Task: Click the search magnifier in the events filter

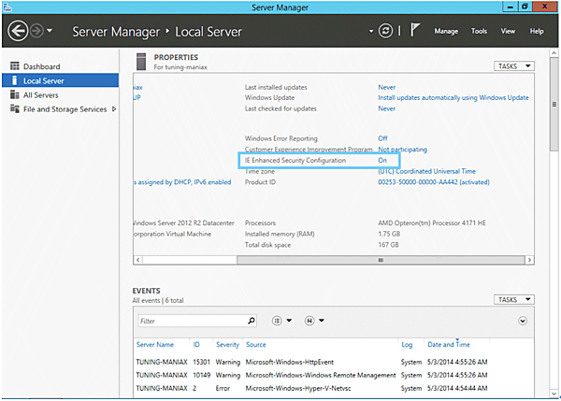Action: (x=250, y=320)
